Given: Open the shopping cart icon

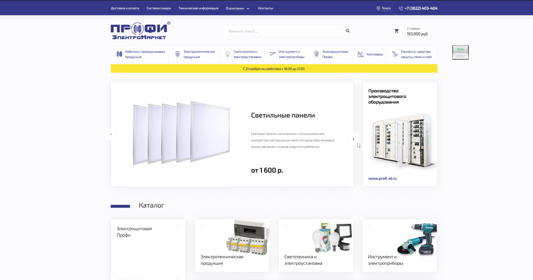Looking at the screenshot, I should 396,31.
